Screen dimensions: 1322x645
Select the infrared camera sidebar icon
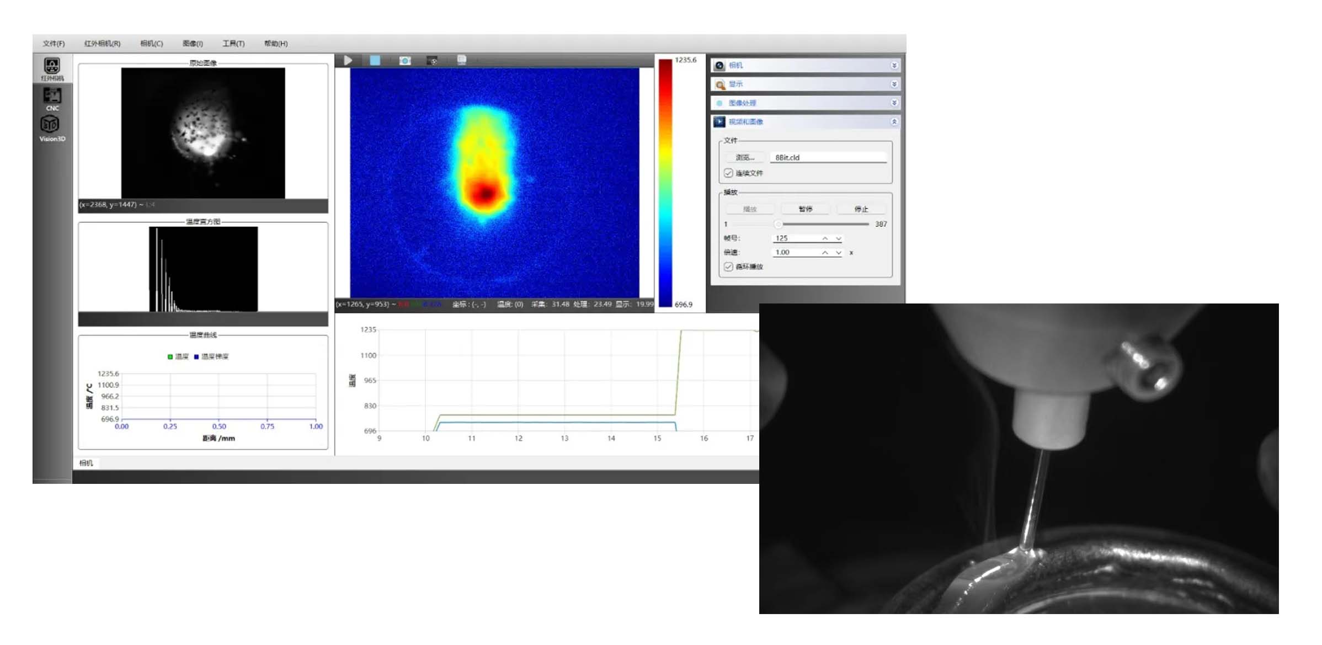tap(52, 68)
